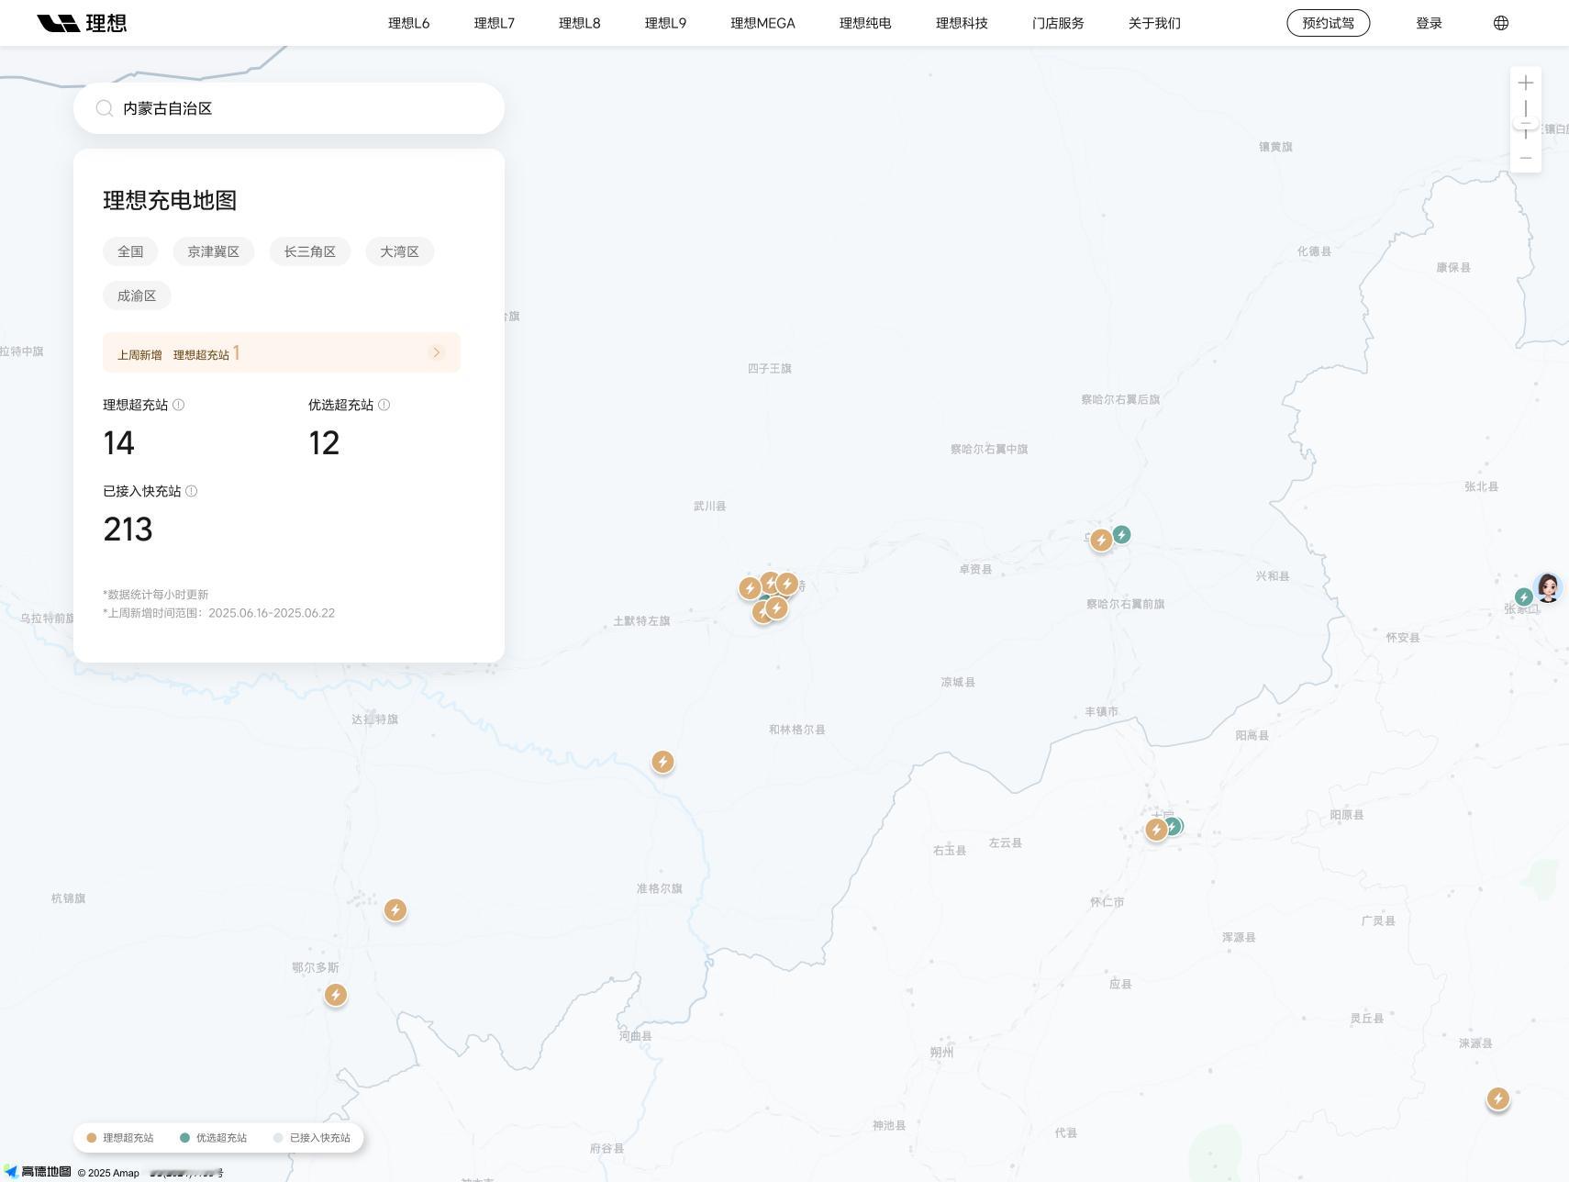Image resolution: width=1569 pixels, height=1182 pixels.
Task: Click the 化德县 map label
Action: click(x=1314, y=251)
